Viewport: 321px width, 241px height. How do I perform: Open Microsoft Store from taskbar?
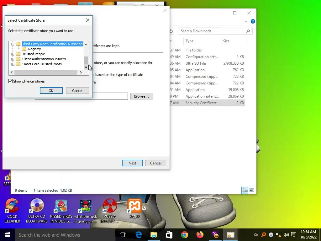(169, 235)
